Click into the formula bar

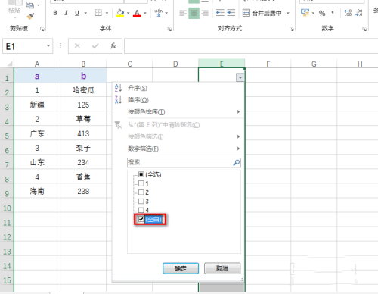tap(251, 46)
